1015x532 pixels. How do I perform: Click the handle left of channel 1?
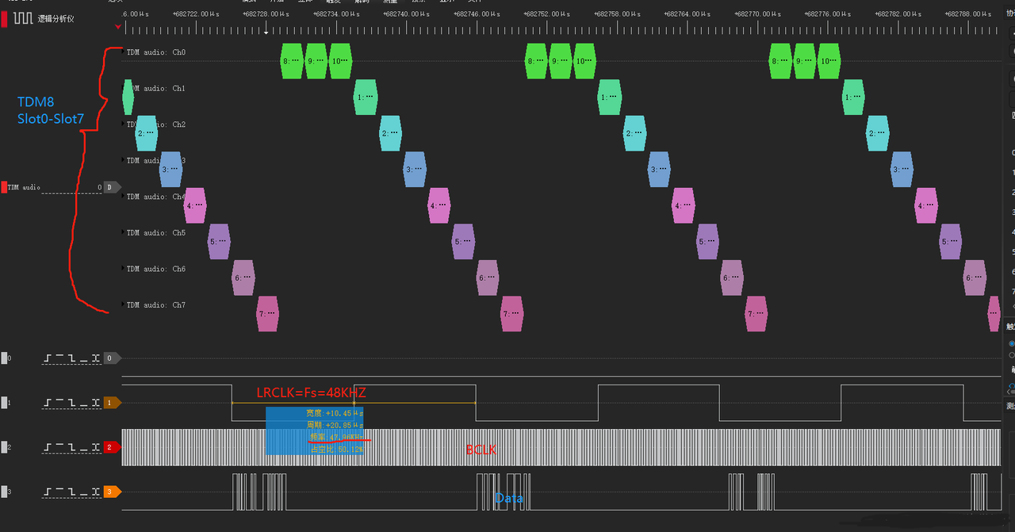(4, 403)
